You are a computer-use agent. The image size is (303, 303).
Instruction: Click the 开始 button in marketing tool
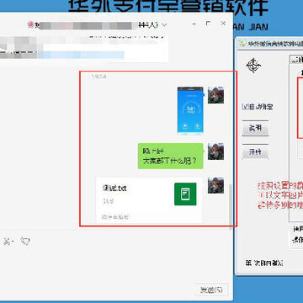[255, 151]
